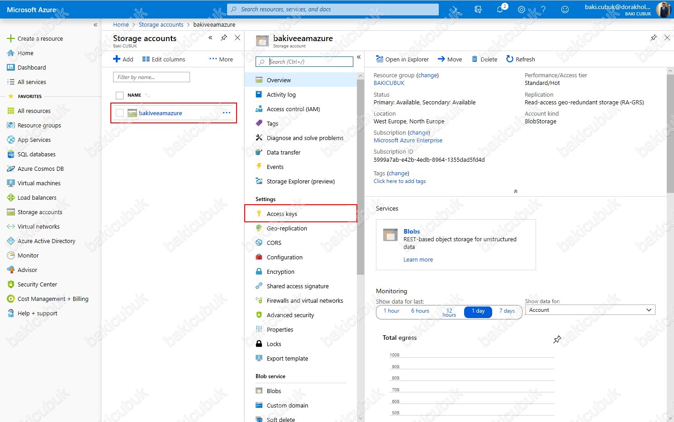Open directory and subscription filter icon

tap(478, 9)
